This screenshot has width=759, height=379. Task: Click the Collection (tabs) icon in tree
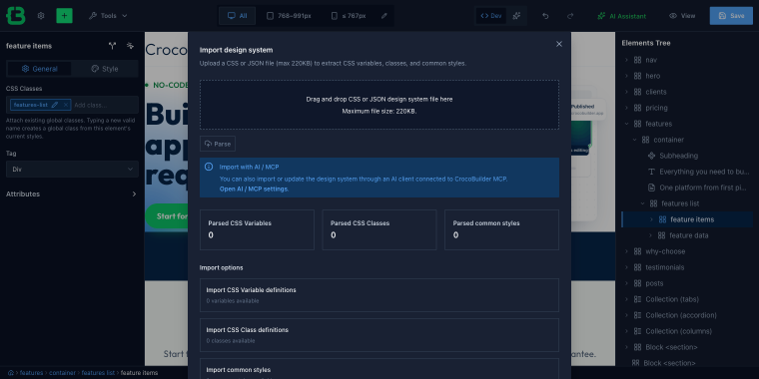pos(637,299)
